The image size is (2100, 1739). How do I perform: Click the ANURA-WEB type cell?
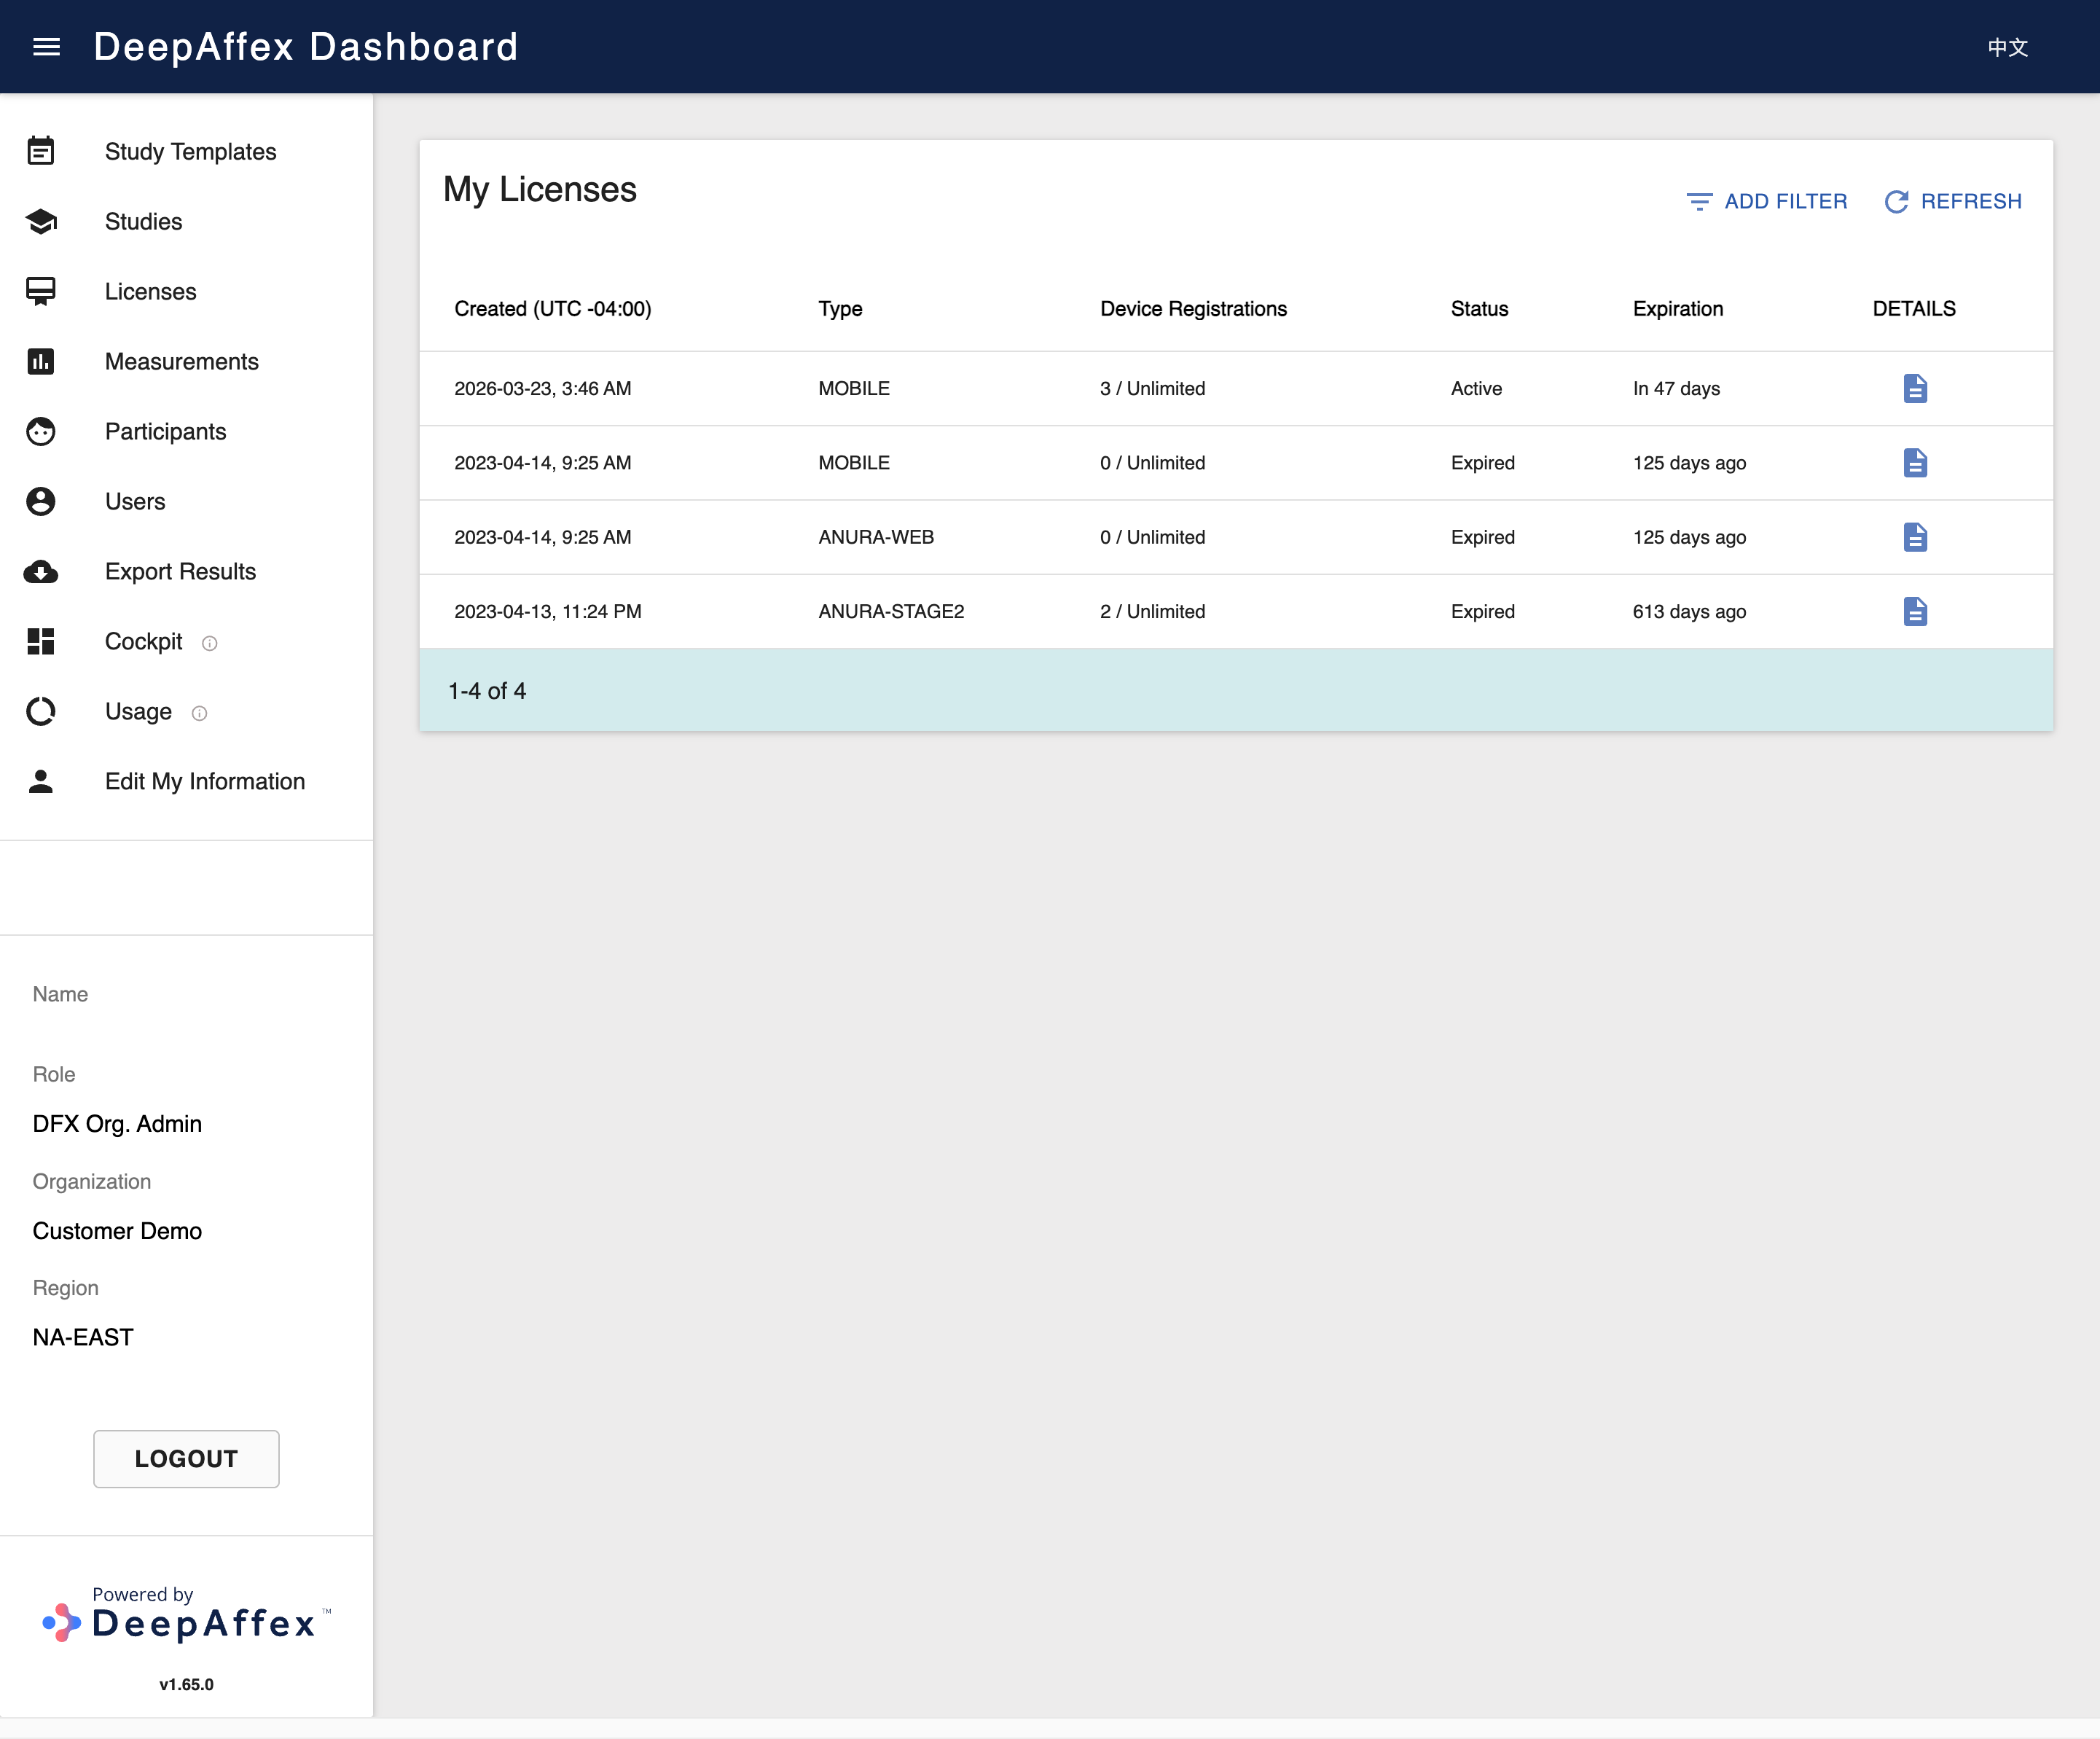(x=876, y=537)
